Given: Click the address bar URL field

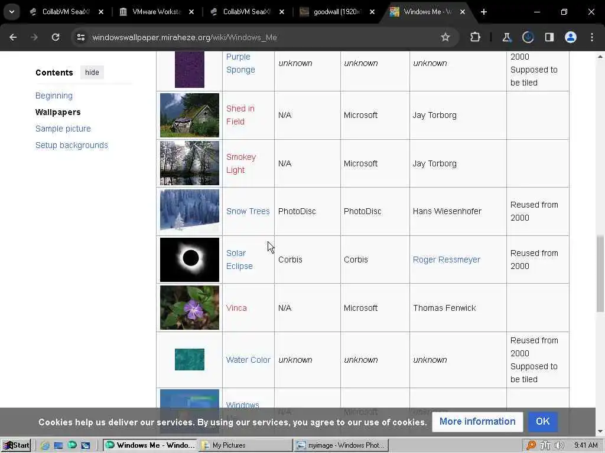Looking at the screenshot, I should (262, 37).
